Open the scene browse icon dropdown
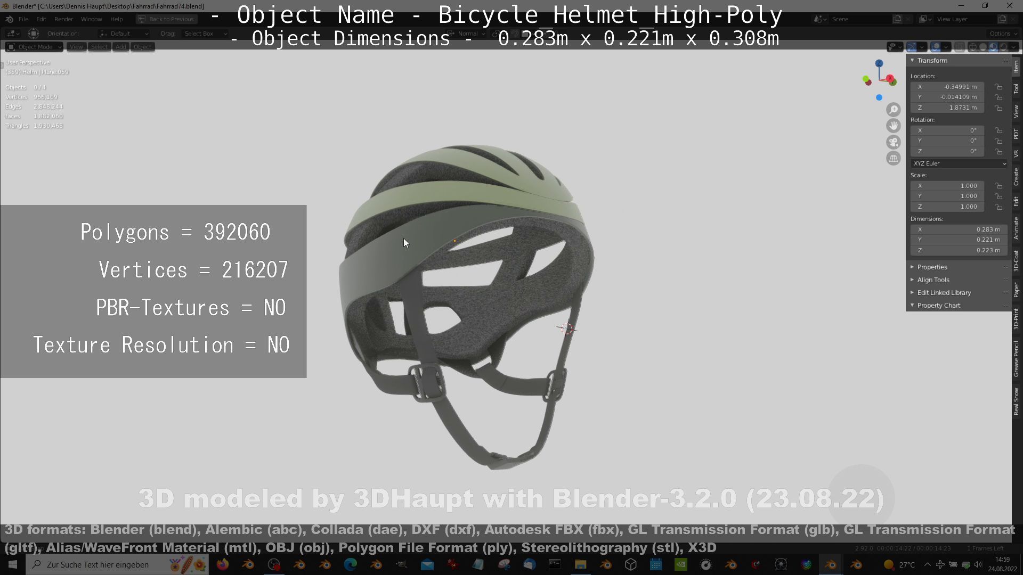The height and width of the screenshot is (575, 1023). click(x=821, y=19)
